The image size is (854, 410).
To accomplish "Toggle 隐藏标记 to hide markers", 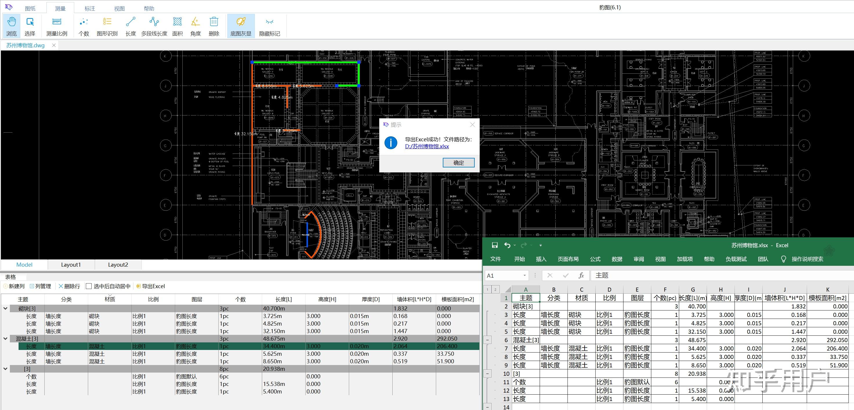I will [x=269, y=26].
